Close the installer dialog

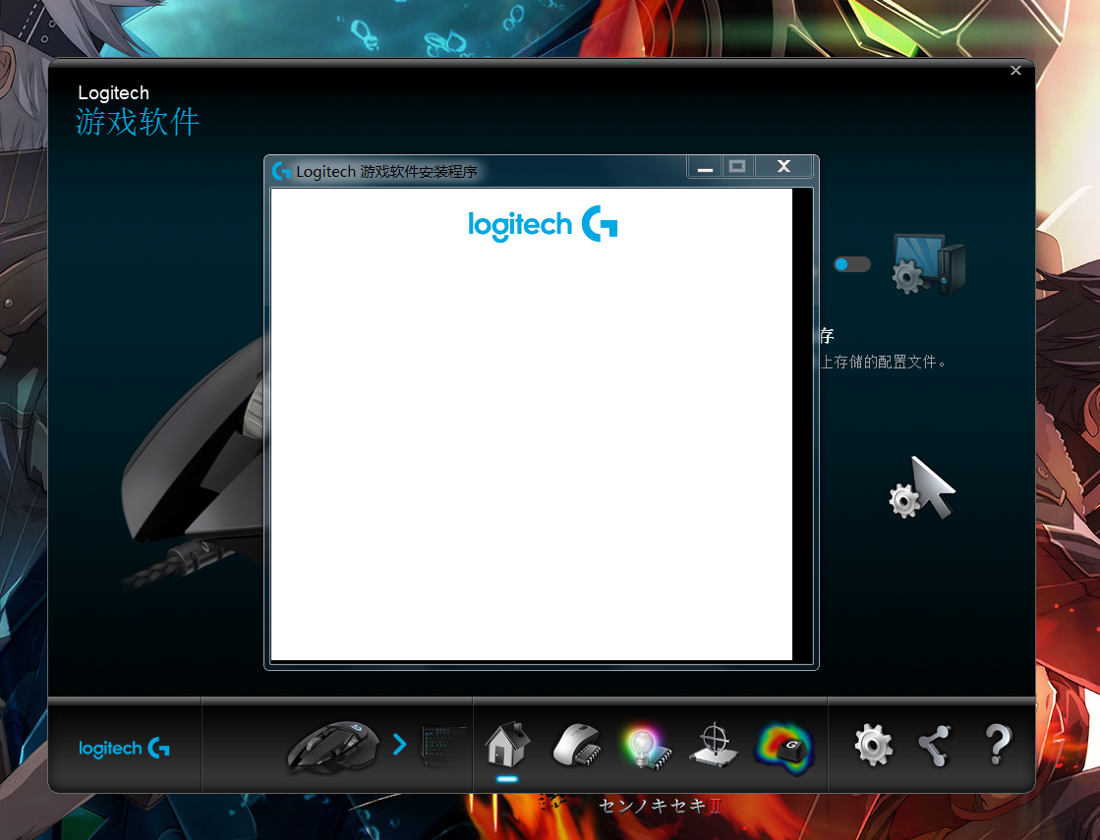click(783, 166)
